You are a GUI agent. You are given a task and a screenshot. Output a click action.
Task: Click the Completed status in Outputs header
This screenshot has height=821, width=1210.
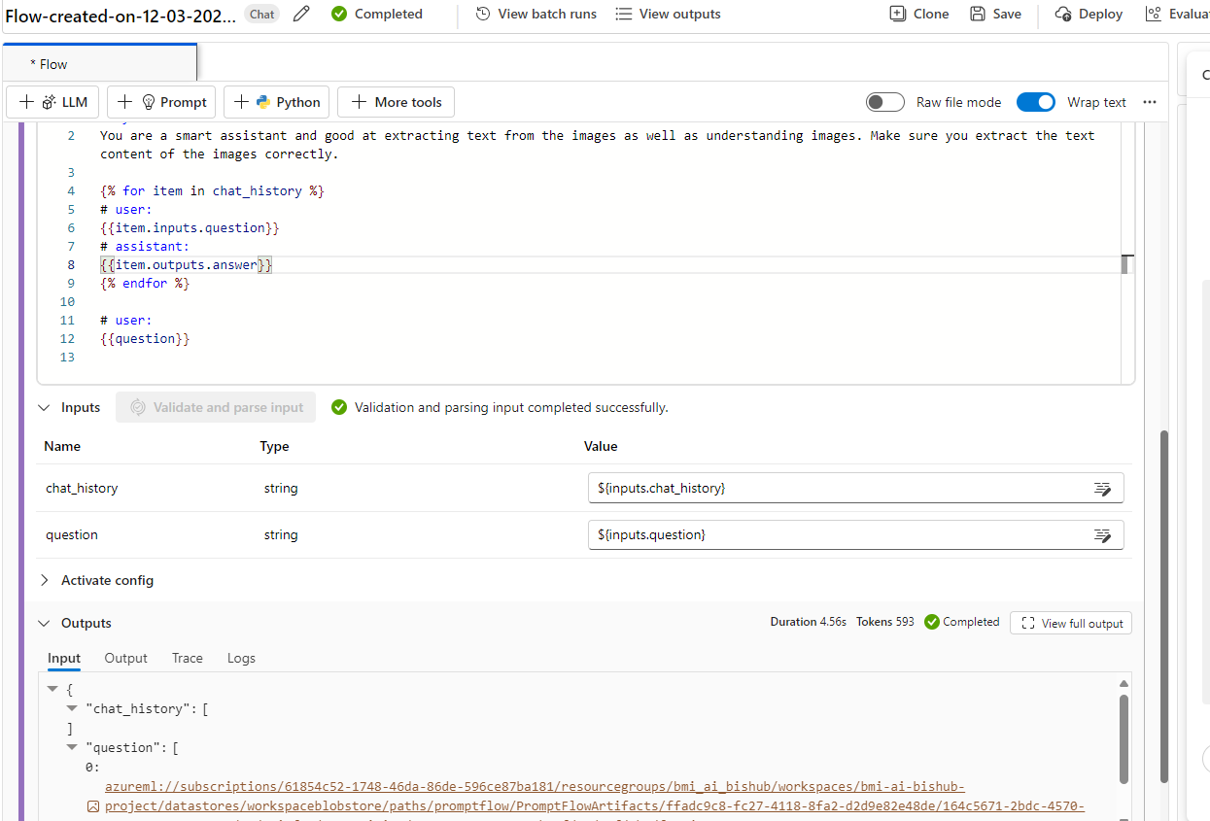point(961,622)
